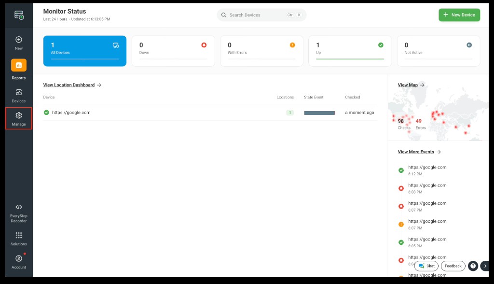
Task: Click the New Device button
Action: 459,15
